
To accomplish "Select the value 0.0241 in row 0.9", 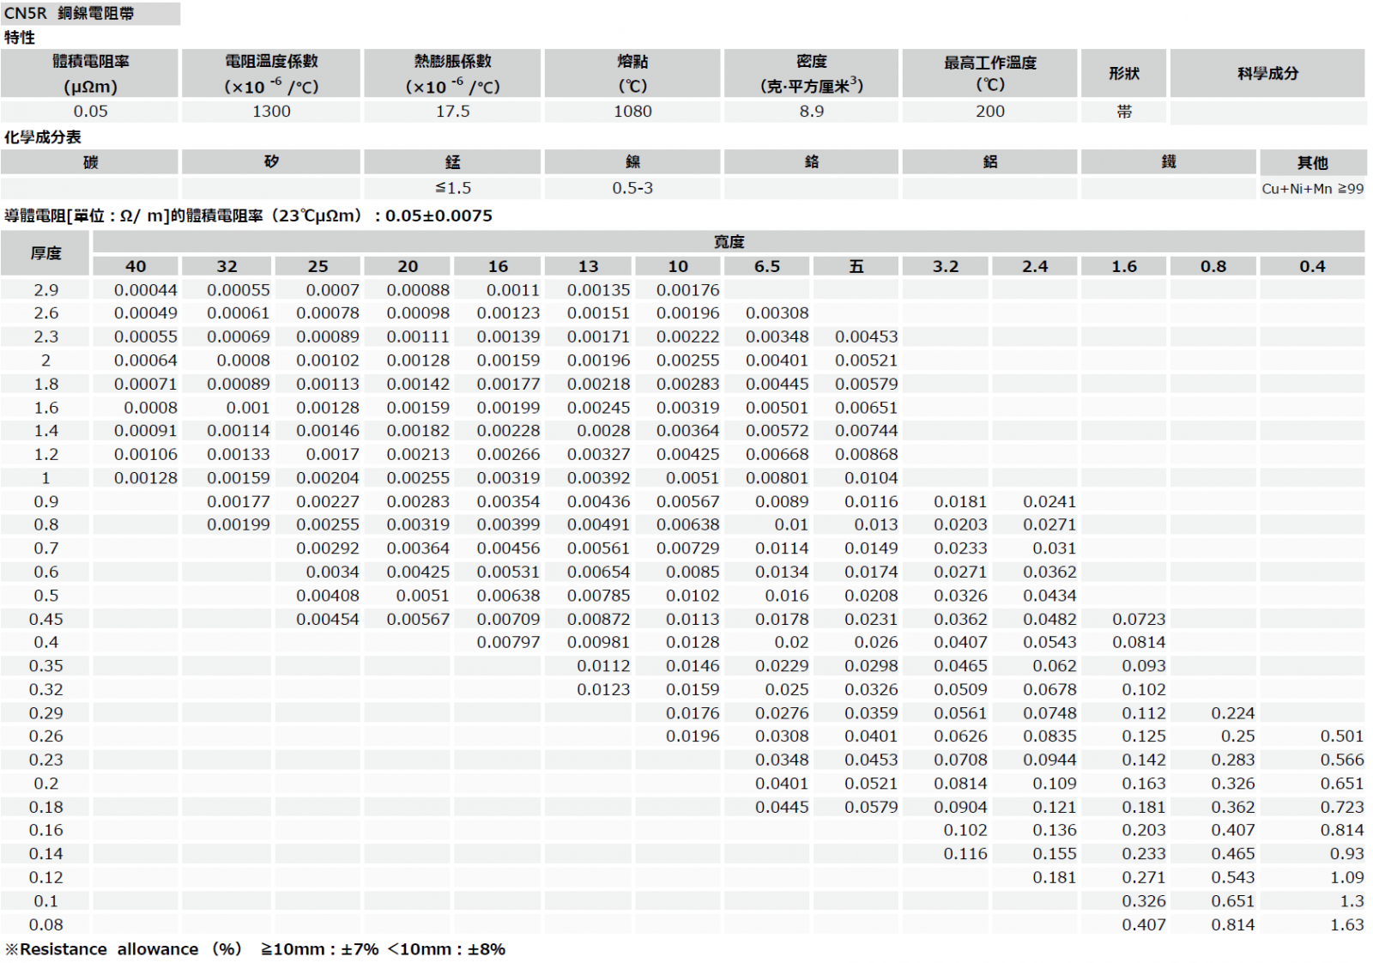I will coord(1049,501).
